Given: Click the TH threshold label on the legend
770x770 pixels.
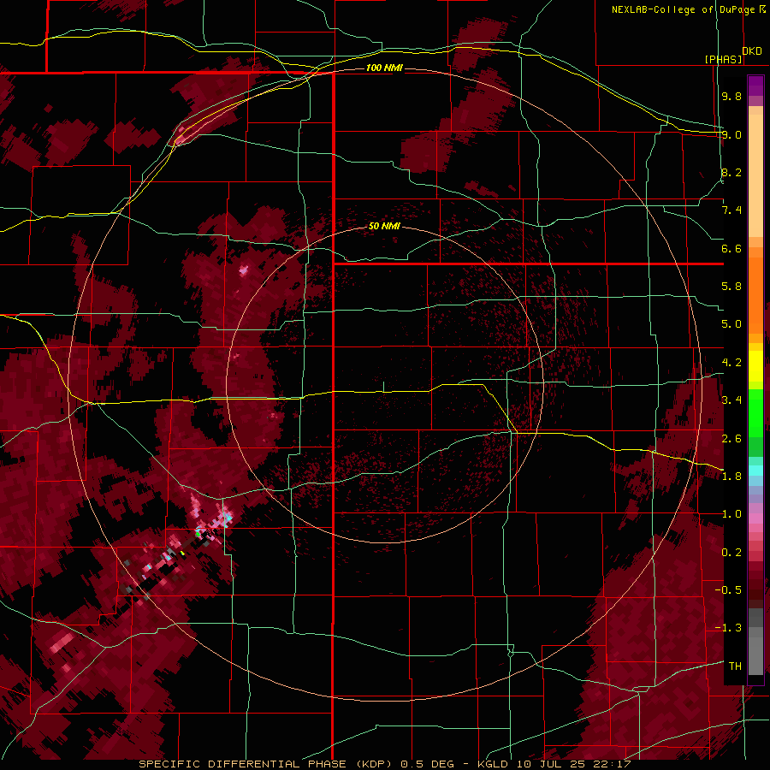Looking at the screenshot, I should tap(735, 666).
